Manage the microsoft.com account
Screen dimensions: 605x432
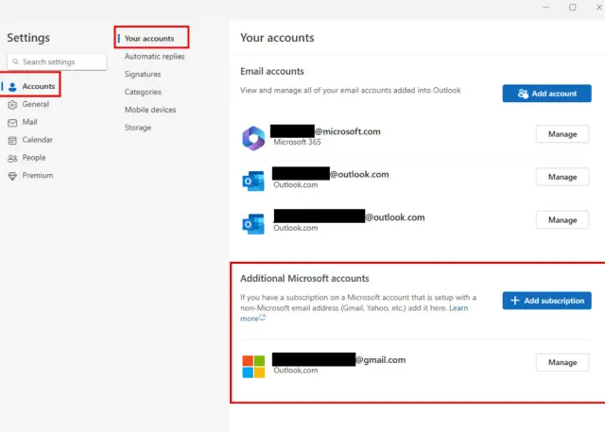click(x=562, y=134)
